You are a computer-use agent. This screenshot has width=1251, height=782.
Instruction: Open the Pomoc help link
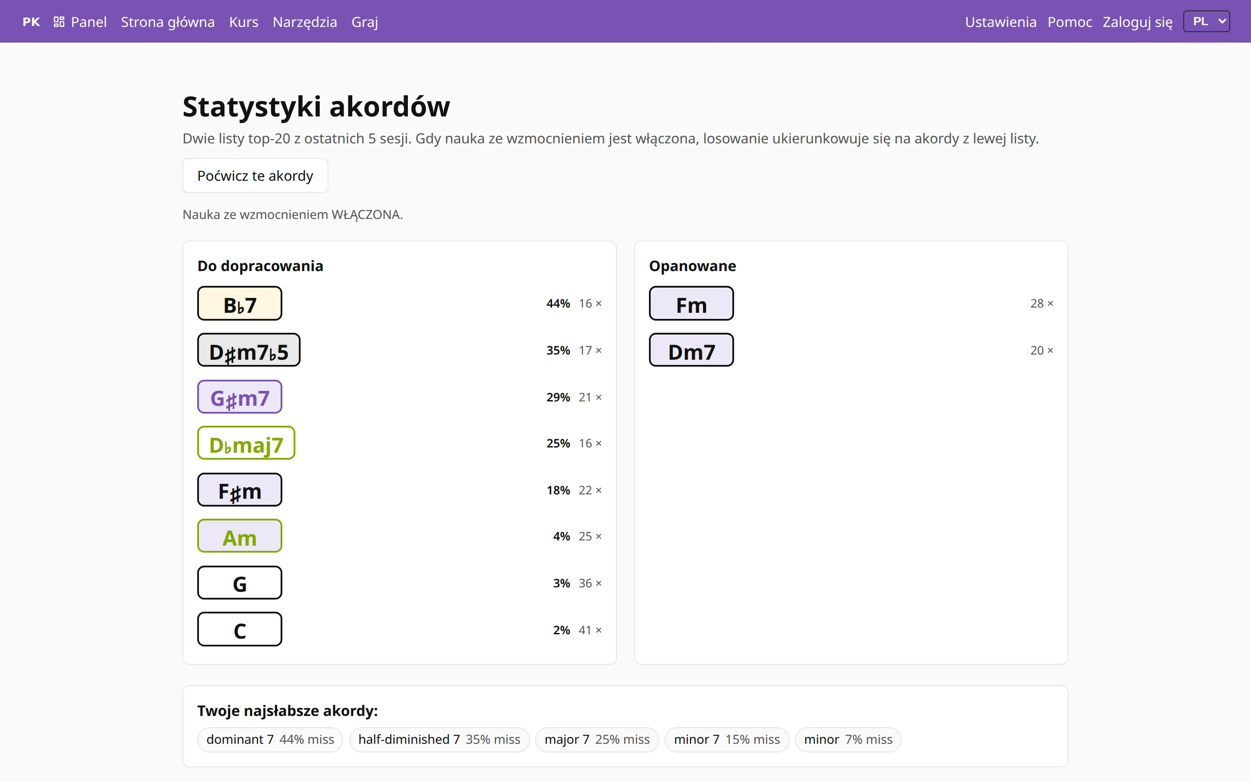[1069, 22]
